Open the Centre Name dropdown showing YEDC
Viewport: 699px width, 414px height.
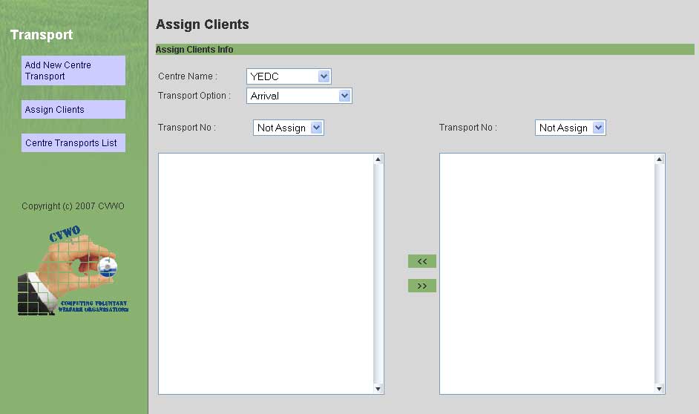click(289, 76)
